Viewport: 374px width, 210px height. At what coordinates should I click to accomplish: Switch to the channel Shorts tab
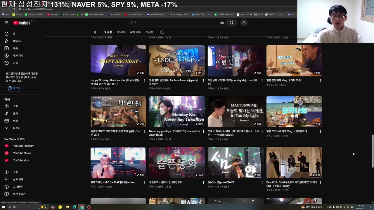tap(121, 32)
